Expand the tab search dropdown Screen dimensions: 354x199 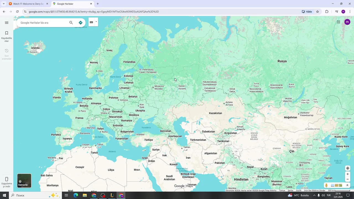click(x=4, y=4)
